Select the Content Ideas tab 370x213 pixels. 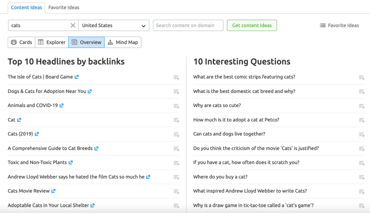[x=26, y=7]
